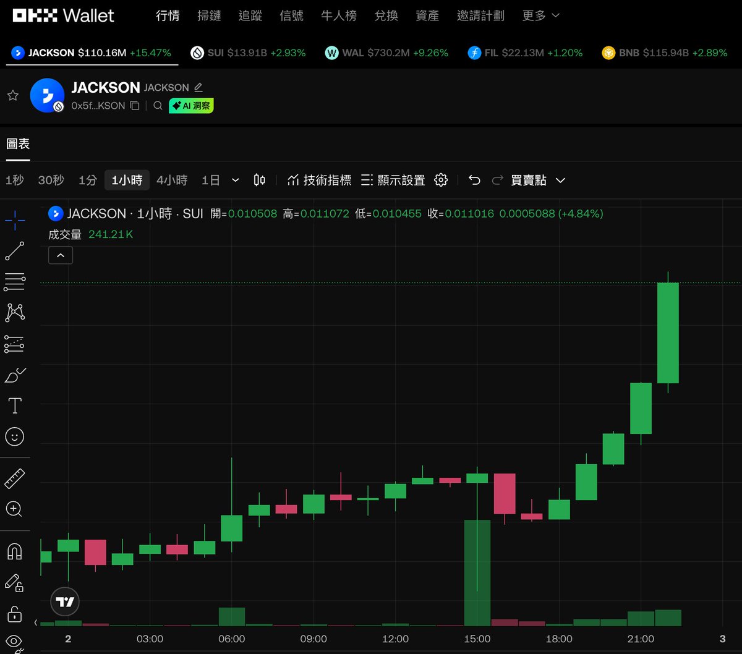
Task: Select the JACKSON ticker tab
Action: (x=92, y=53)
